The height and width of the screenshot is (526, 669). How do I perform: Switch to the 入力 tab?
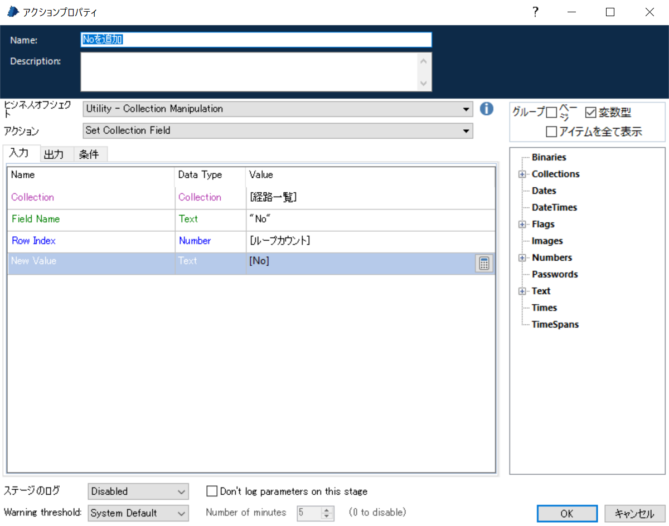pyautogui.click(x=22, y=153)
